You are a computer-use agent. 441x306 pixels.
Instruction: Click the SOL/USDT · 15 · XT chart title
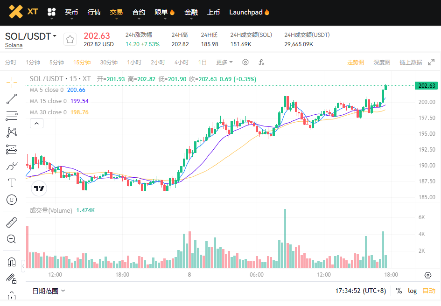click(60, 79)
